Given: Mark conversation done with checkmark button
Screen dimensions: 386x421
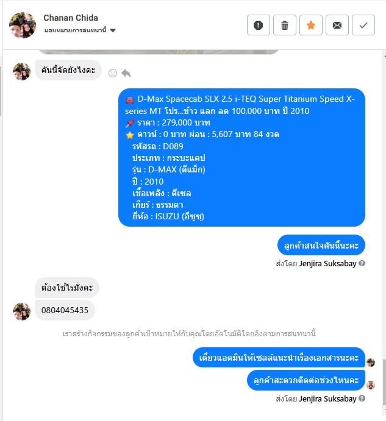Looking at the screenshot, I should (363, 25).
